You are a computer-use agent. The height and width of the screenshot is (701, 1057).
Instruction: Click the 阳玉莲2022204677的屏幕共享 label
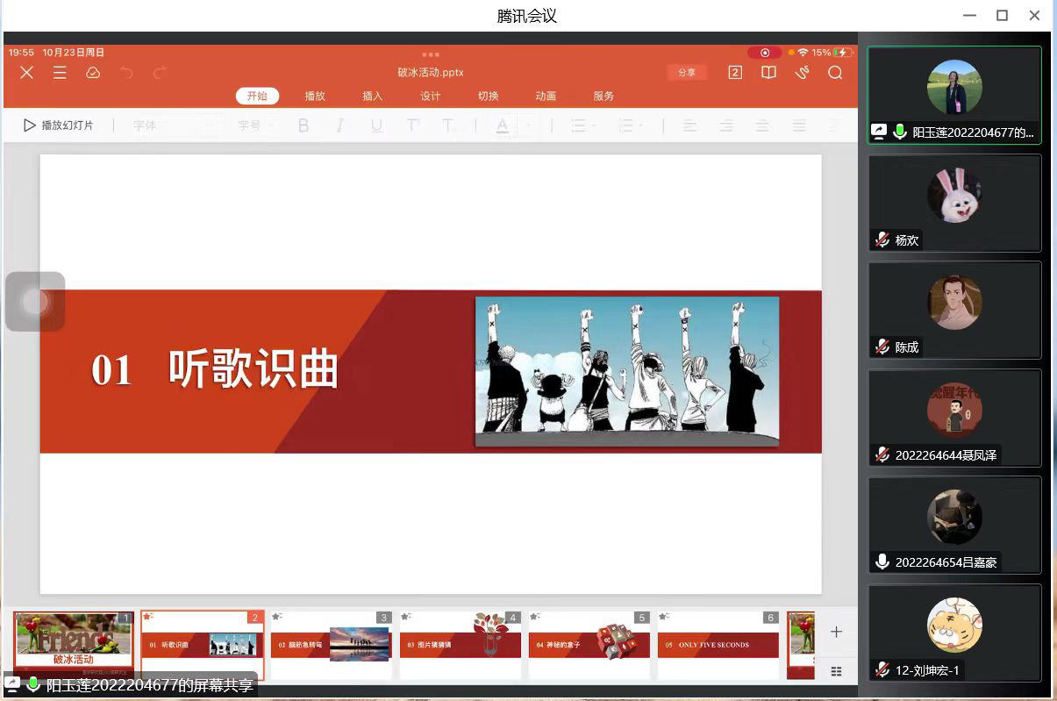(x=149, y=685)
